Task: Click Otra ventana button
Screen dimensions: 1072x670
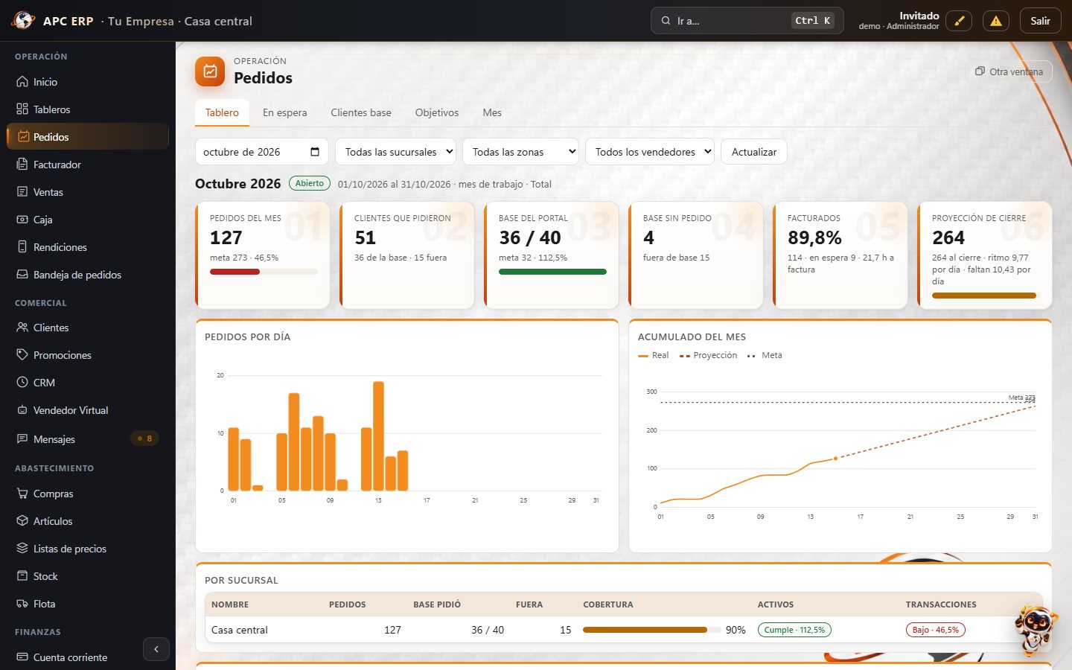Action: tap(1009, 71)
